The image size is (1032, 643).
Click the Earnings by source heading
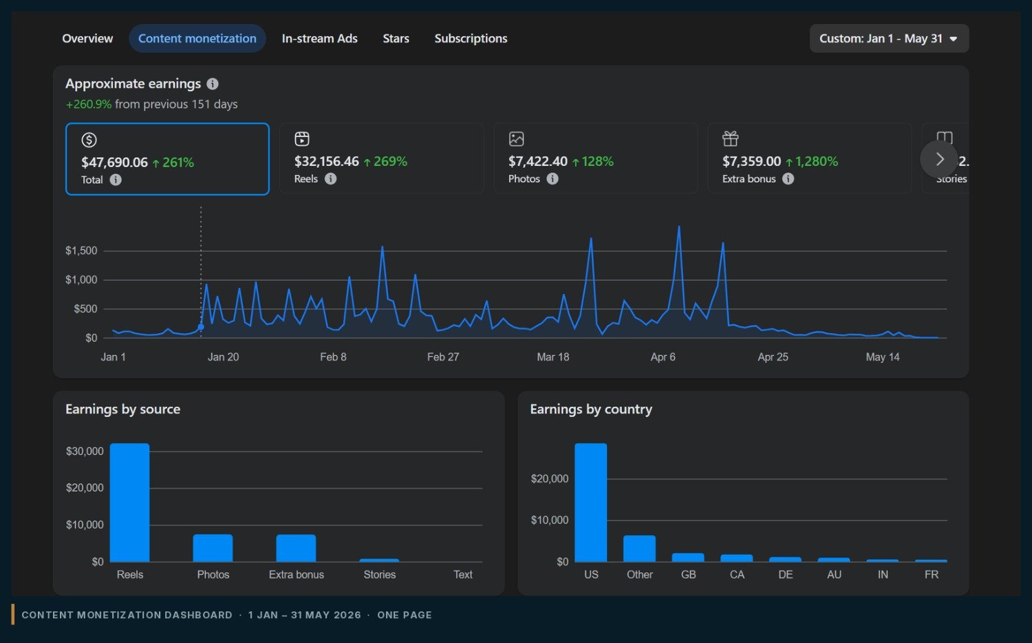(122, 409)
